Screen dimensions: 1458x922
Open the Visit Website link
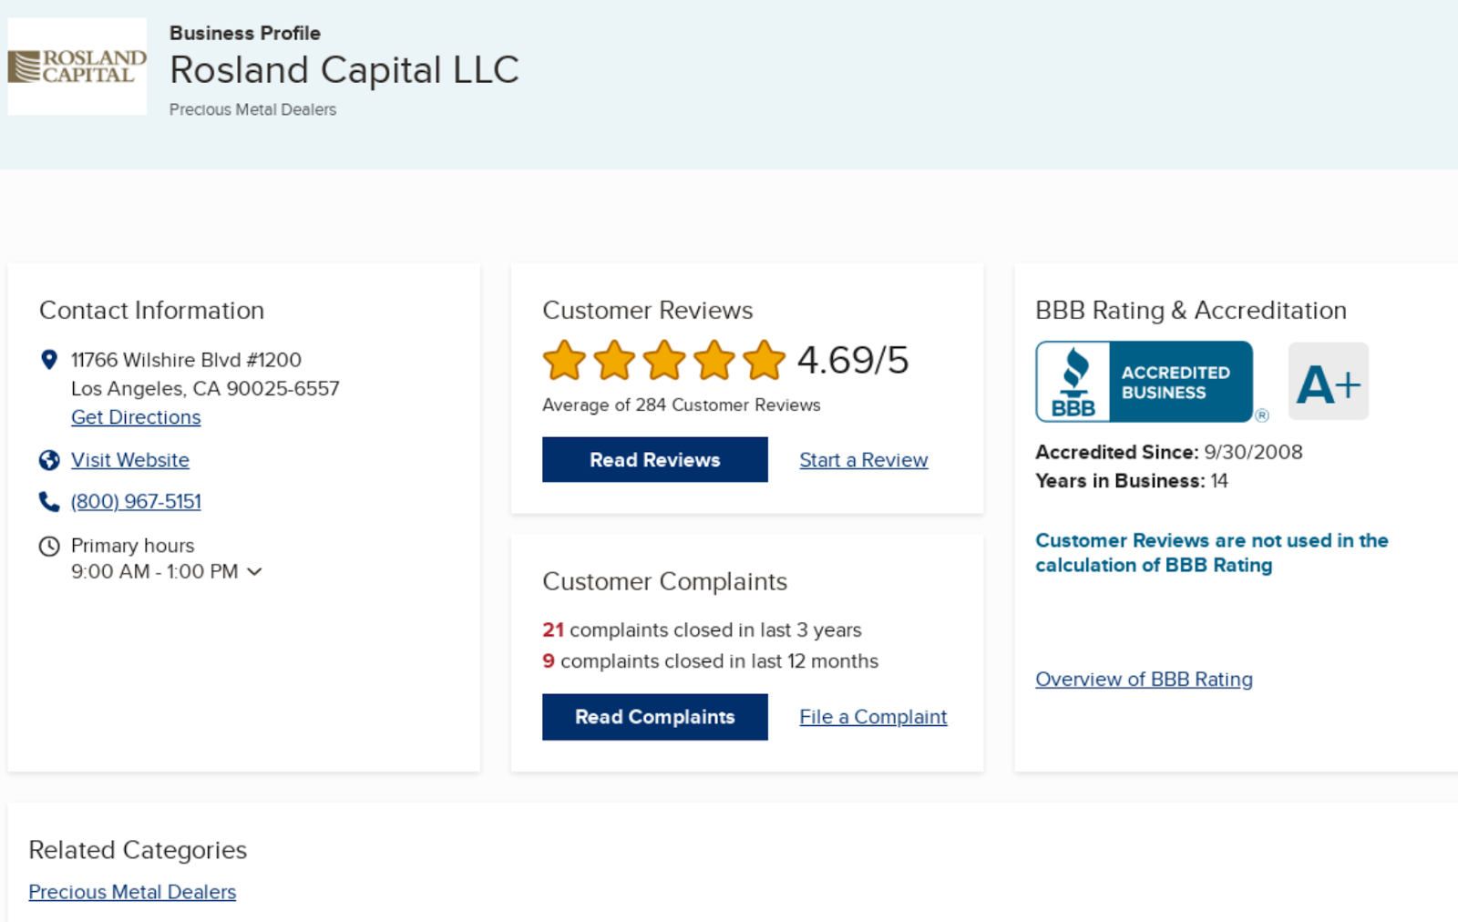pyautogui.click(x=130, y=460)
